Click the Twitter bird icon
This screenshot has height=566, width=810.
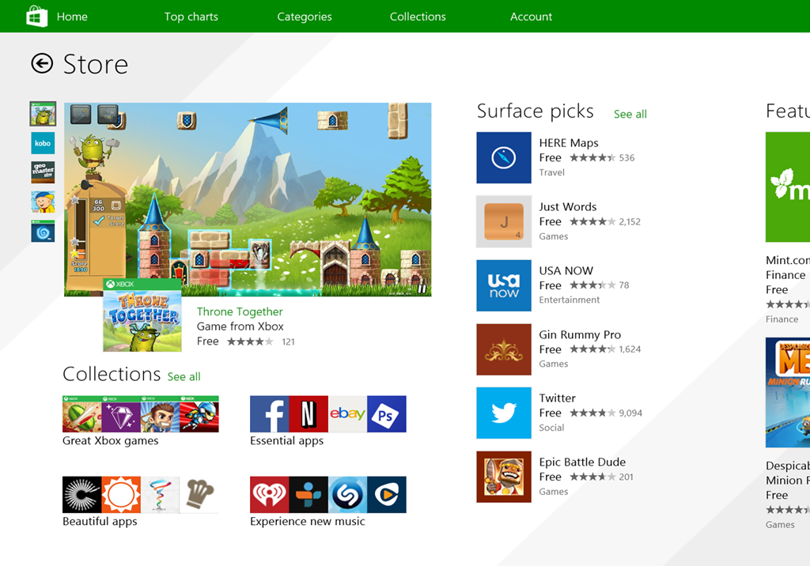[504, 413]
